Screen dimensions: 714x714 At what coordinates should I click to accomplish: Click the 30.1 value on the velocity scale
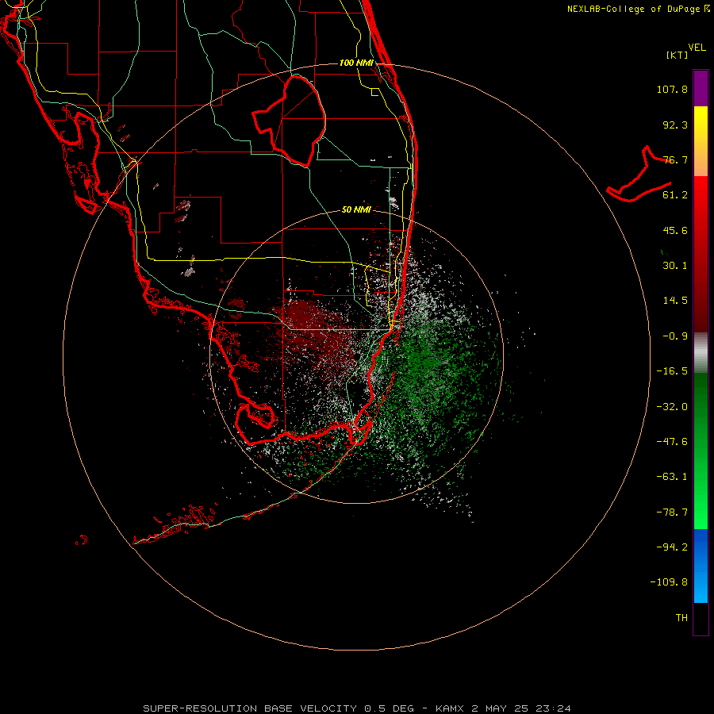click(x=675, y=266)
